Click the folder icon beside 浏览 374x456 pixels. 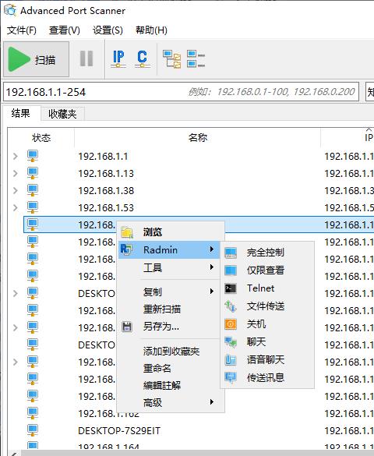[127, 232]
